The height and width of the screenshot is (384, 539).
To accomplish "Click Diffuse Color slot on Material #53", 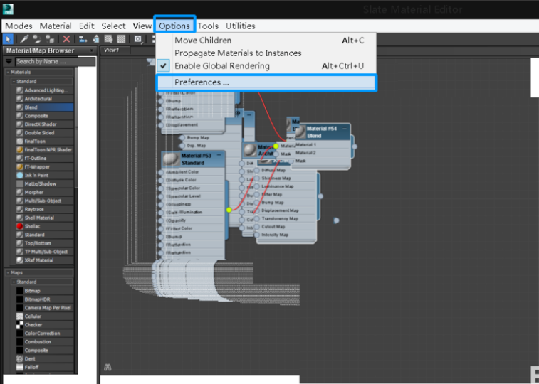I will pyautogui.click(x=192, y=180).
